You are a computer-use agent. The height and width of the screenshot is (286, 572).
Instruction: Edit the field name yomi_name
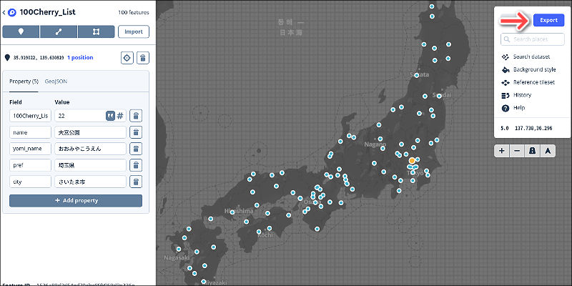point(30,149)
